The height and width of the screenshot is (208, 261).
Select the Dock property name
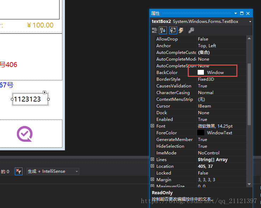pyautogui.click(x=162, y=113)
